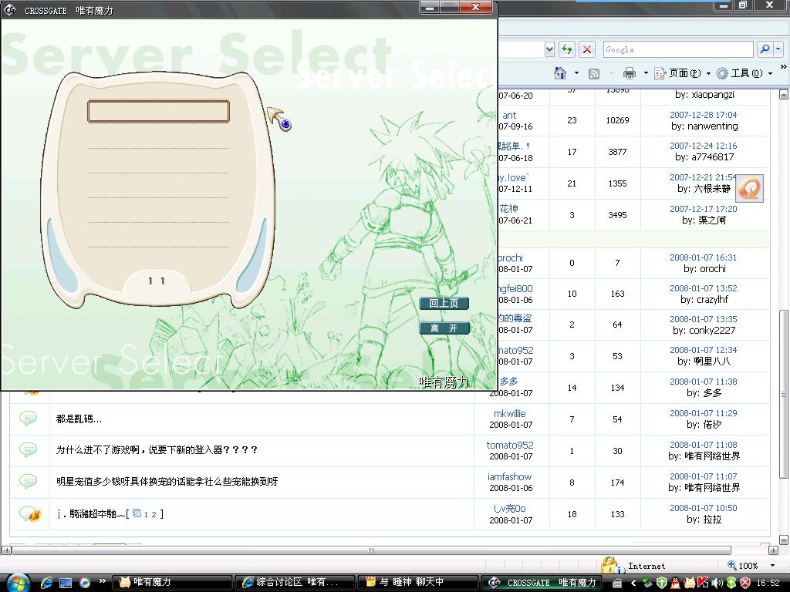The width and height of the screenshot is (790, 592).
Task: Expand the zoom level 100% dropdown
Action: [773, 566]
